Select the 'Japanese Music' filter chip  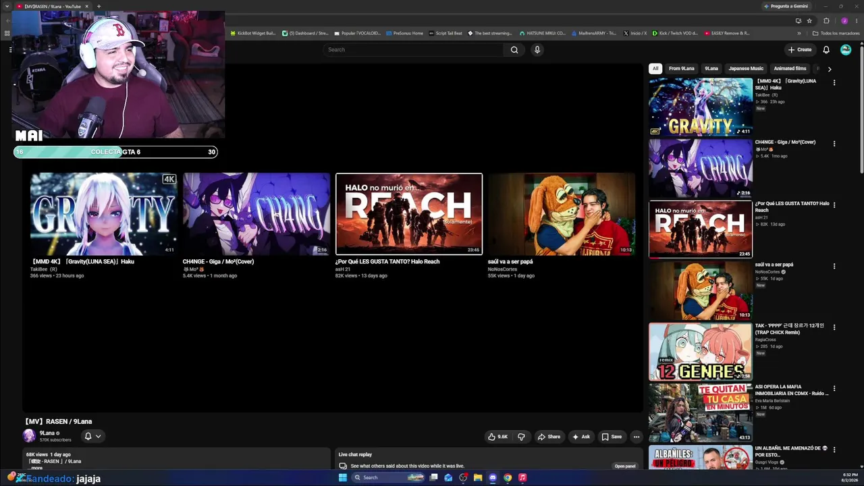point(746,69)
